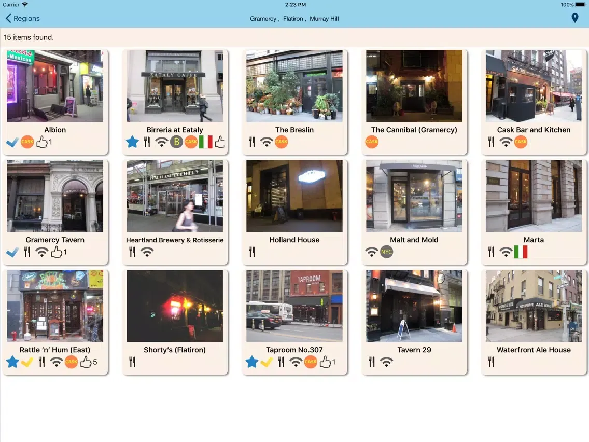
Task: Select the Waterfront Ale House name label
Action: click(x=534, y=350)
